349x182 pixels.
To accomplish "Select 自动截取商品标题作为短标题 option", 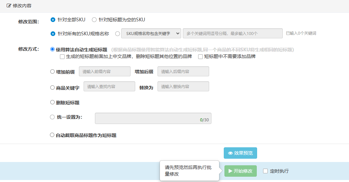I will (x=52, y=135).
